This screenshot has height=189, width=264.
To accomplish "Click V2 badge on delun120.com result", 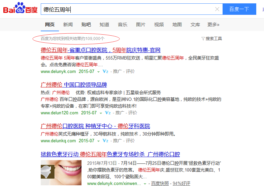I will coord(108,113).
